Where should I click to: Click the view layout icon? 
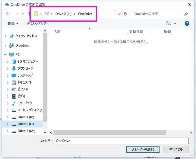(169, 23)
